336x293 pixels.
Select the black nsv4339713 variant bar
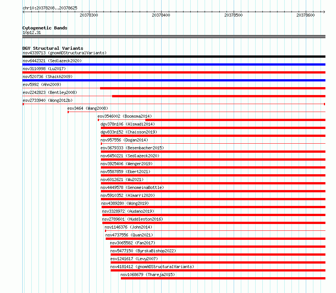coord(174,57)
